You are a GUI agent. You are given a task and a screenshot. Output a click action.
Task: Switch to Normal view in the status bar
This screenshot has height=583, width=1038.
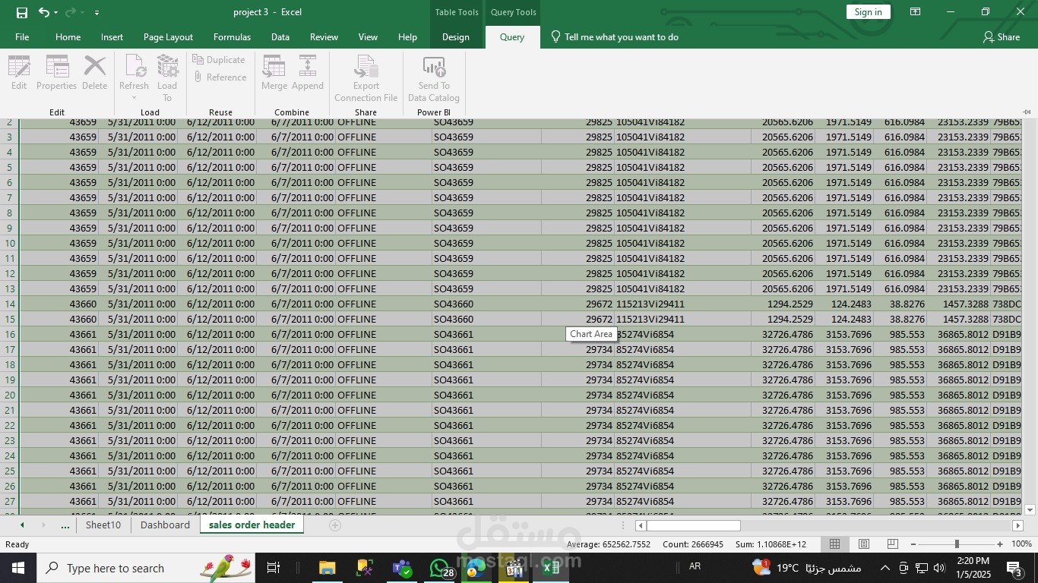pos(834,544)
